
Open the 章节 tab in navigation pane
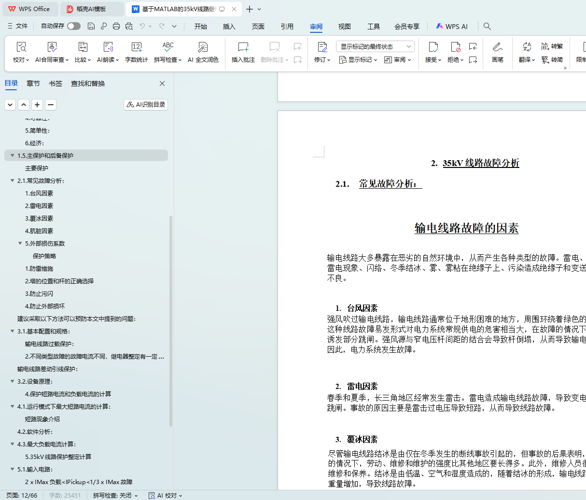click(x=33, y=83)
